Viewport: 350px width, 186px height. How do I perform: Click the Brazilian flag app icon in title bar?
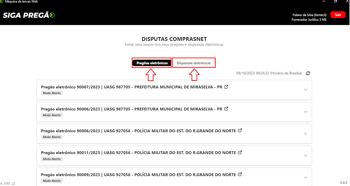(x=1, y=1)
